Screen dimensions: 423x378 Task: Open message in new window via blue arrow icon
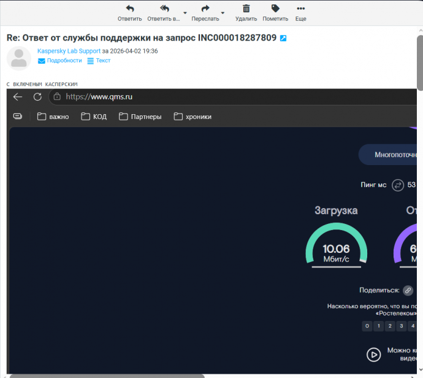283,38
